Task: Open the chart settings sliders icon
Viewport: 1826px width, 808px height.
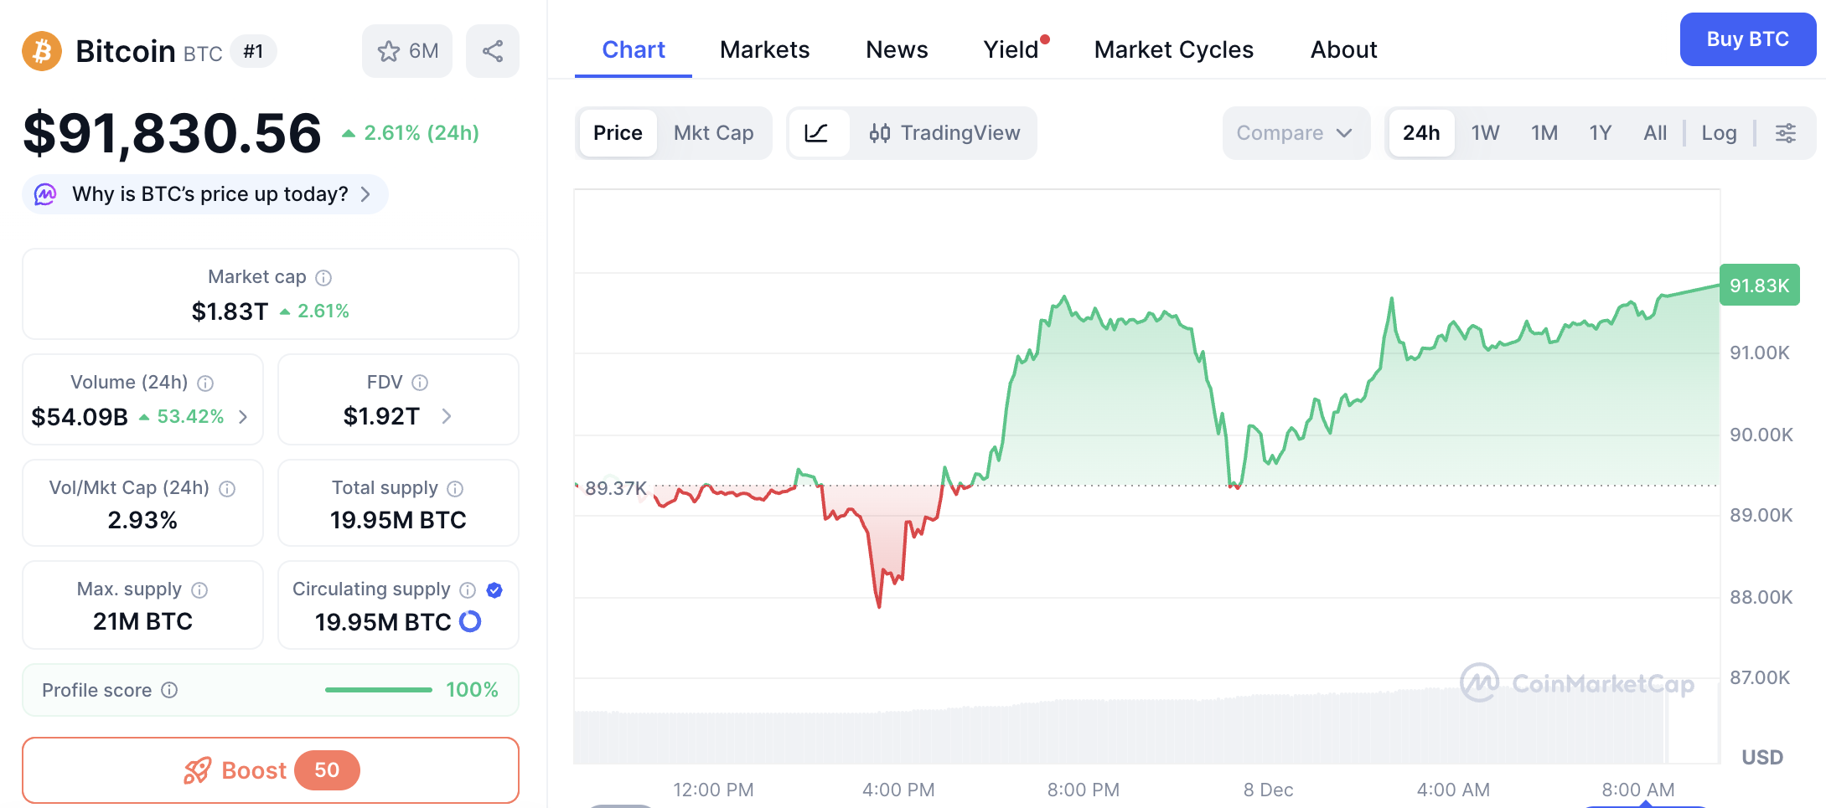Action: coord(1786,132)
